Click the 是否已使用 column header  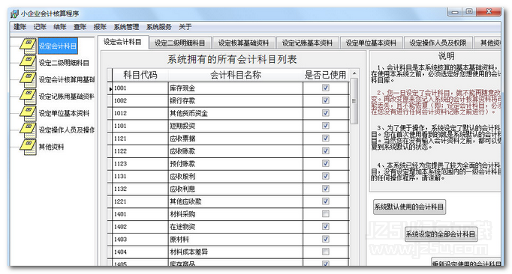point(326,76)
